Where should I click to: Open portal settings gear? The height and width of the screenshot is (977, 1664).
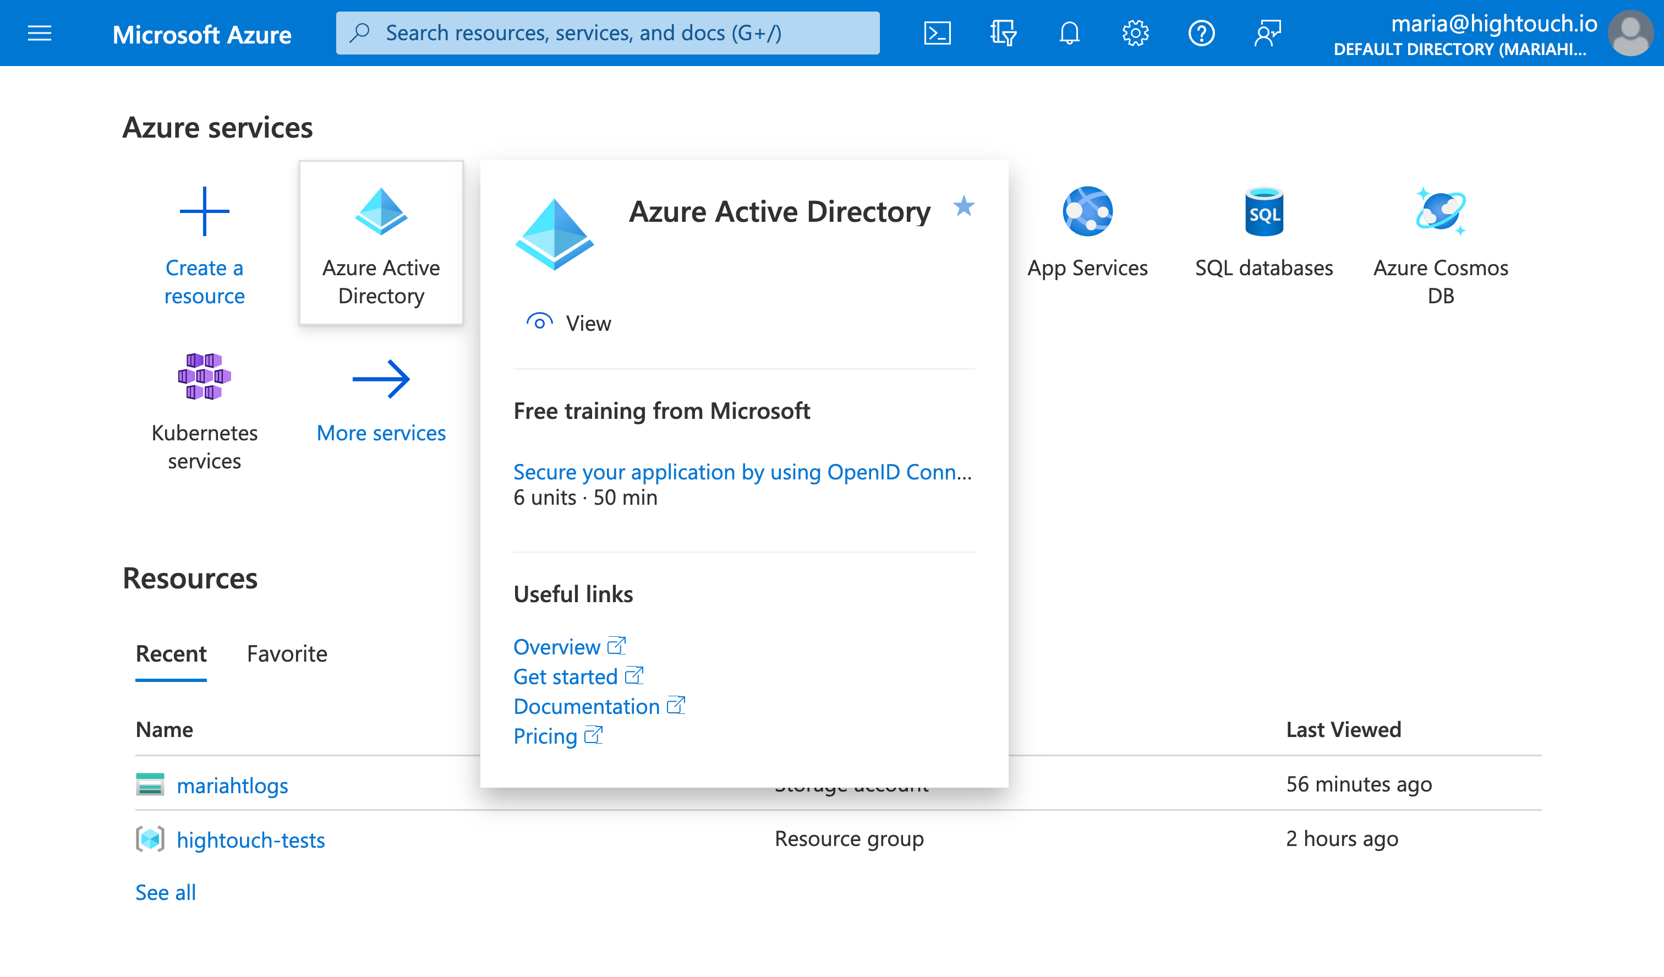(x=1135, y=33)
